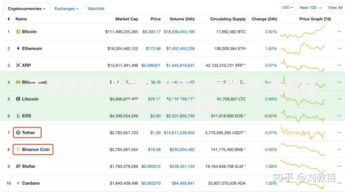Click XRP price $0.299321
This screenshot has height=192, width=345.
point(151,65)
